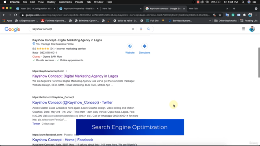Viewport: 260px width, 146px height.
Task: Switch to the Kayshow Properties tab
Action: 78,9
